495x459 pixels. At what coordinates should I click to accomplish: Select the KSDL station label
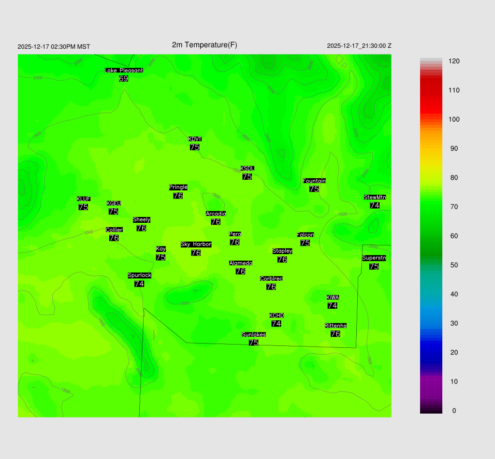(x=247, y=169)
